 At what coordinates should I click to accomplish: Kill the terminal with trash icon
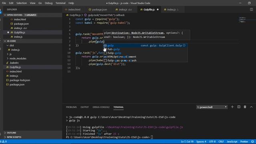click(245, 107)
